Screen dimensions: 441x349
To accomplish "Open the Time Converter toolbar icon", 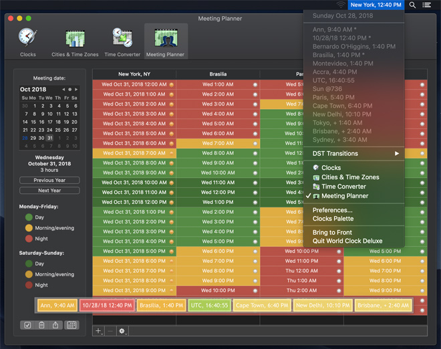I will tap(122, 41).
